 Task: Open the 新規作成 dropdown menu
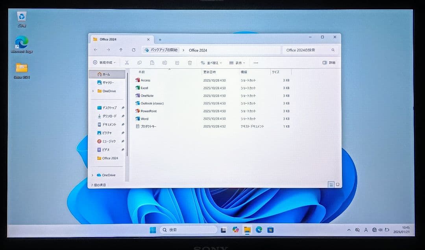(103, 62)
